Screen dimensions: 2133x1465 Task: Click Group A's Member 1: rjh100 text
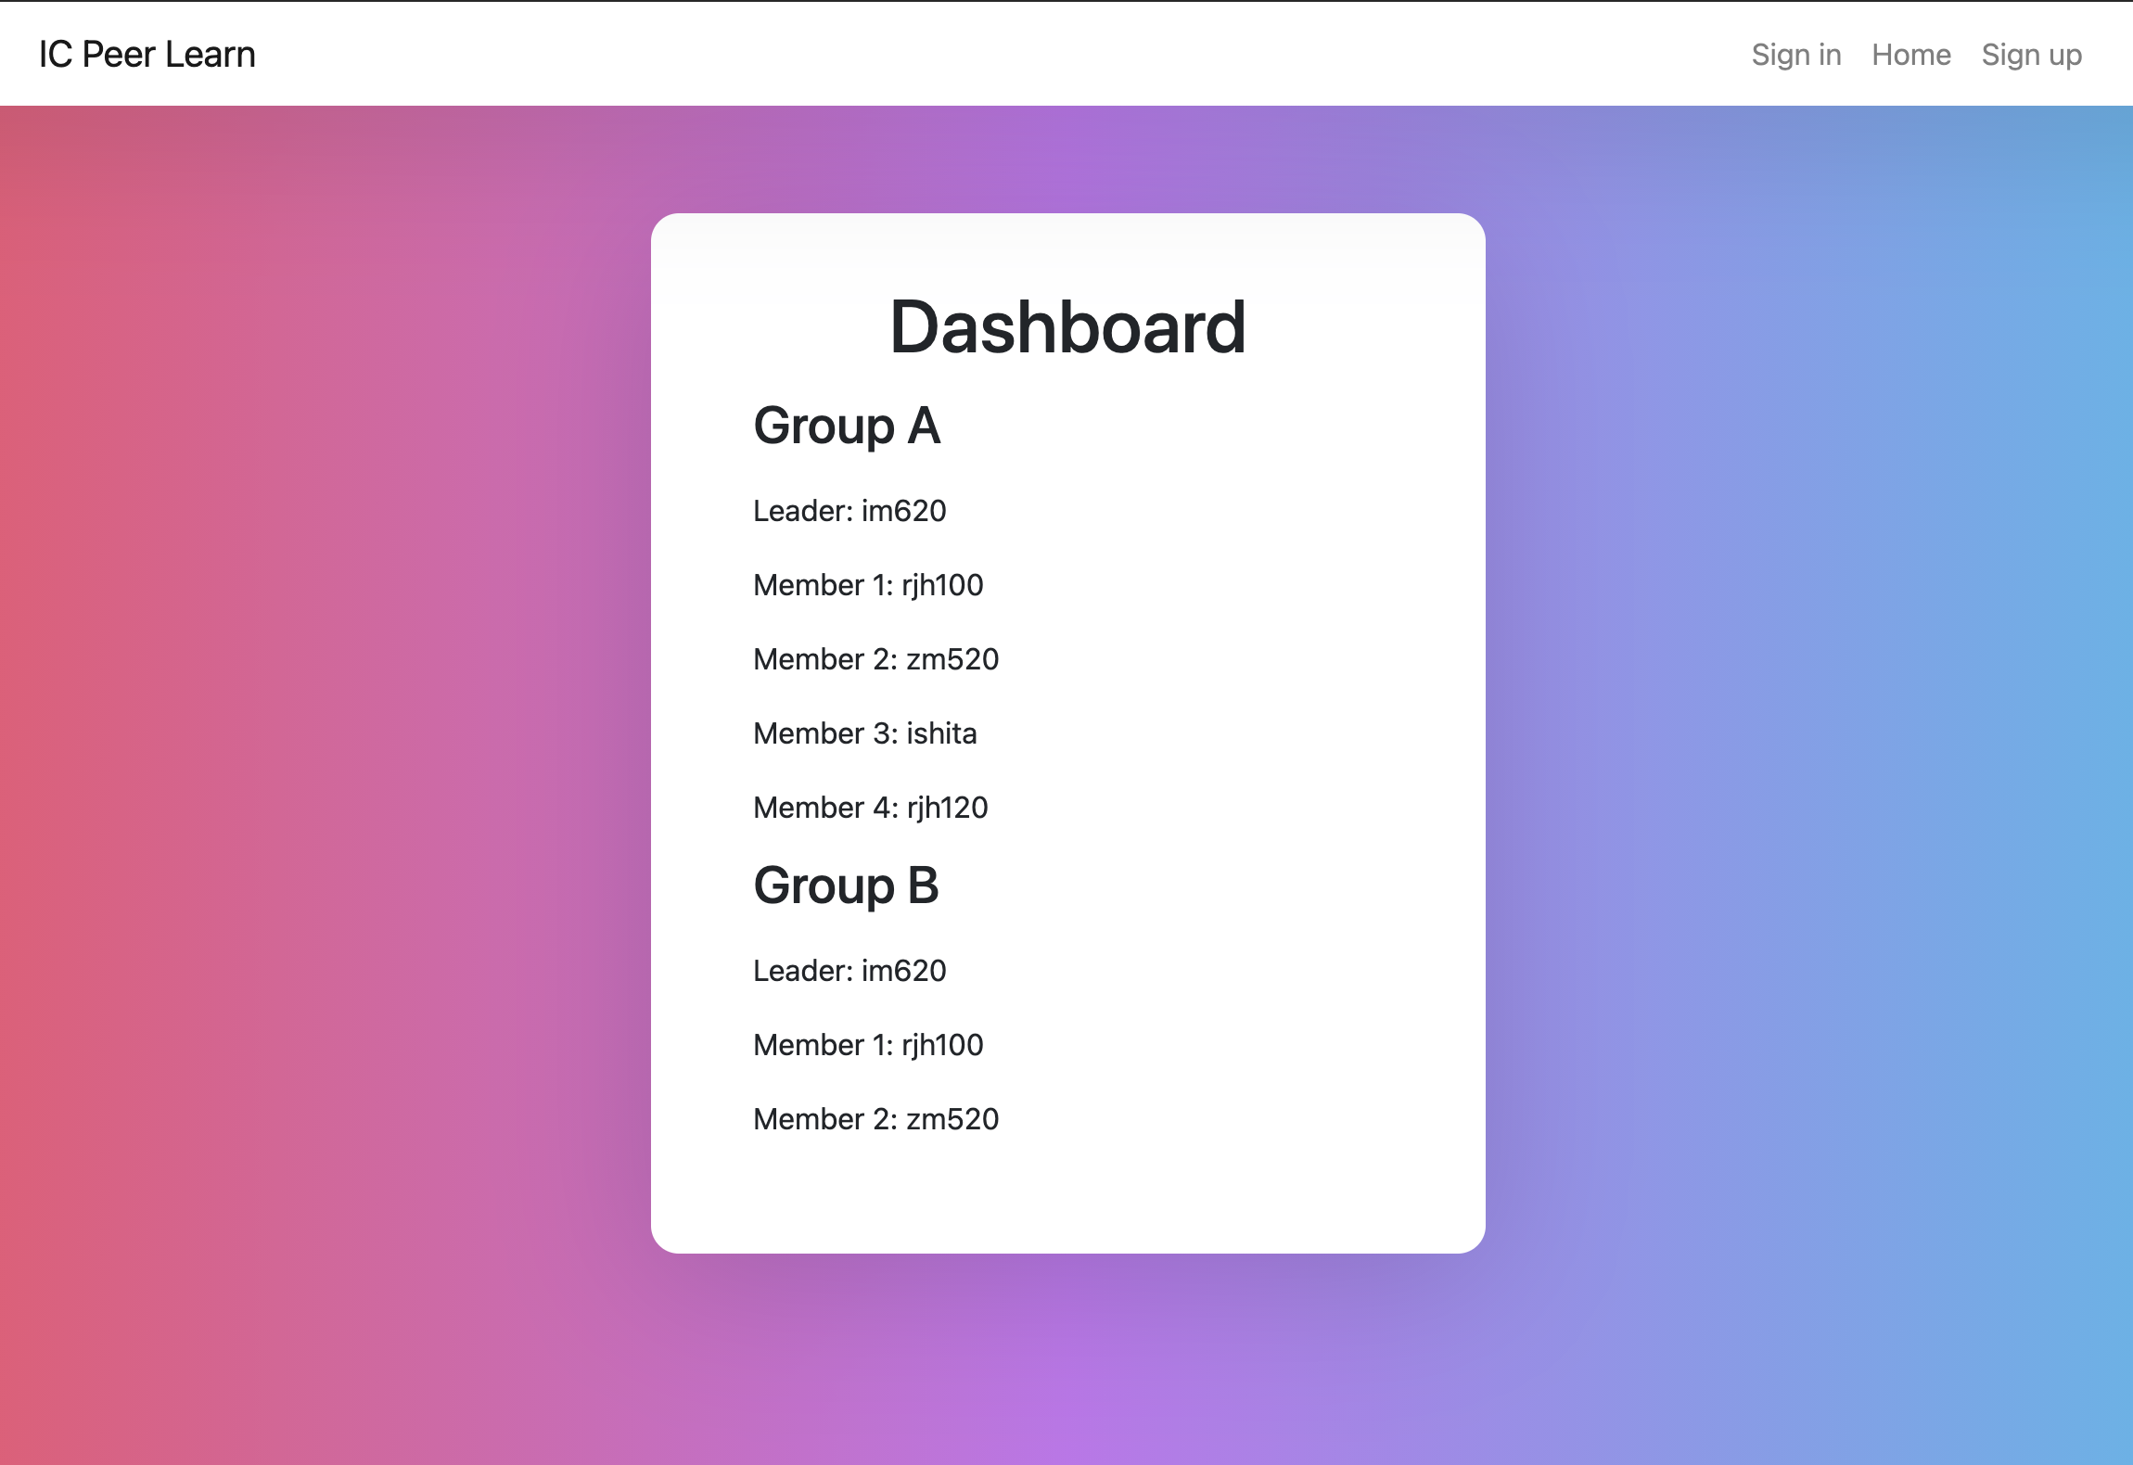pyautogui.click(x=868, y=585)
